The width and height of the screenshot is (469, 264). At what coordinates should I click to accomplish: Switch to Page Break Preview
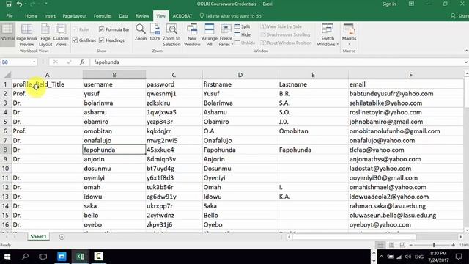(27, 35)
